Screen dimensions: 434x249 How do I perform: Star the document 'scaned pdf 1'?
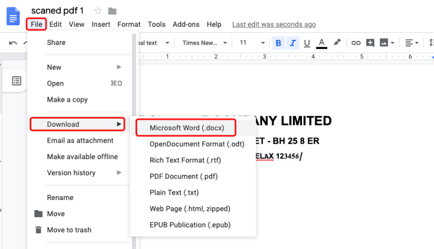point(98,11)
